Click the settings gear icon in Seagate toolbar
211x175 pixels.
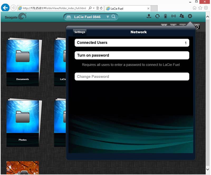(190, 16)
